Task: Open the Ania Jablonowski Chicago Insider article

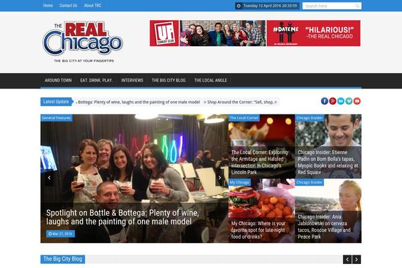Action: tap(324, 226)
